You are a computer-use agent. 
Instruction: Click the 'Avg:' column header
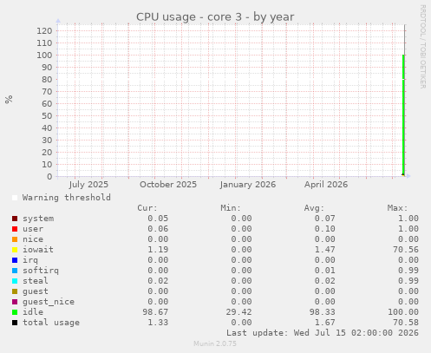[314, 208]
